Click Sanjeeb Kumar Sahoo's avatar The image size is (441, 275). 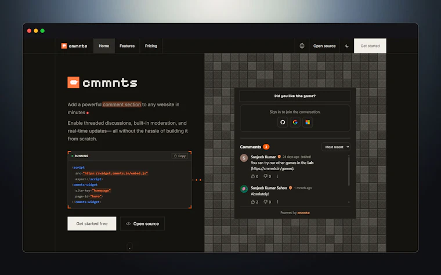(244, 189)
